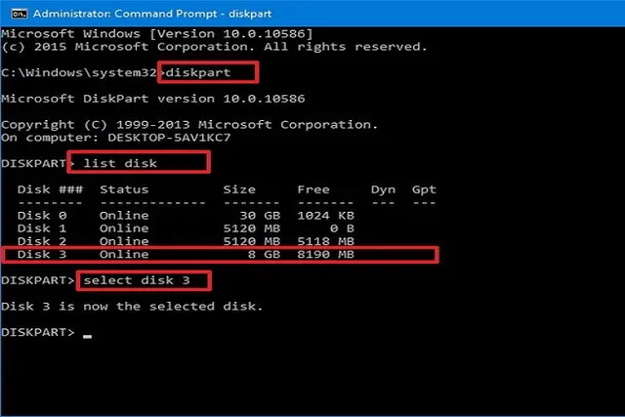This screenshot has height=417, width=625.
Task: Click the highlighted 'diskpart' command text
Action: [x=198, y=72]
